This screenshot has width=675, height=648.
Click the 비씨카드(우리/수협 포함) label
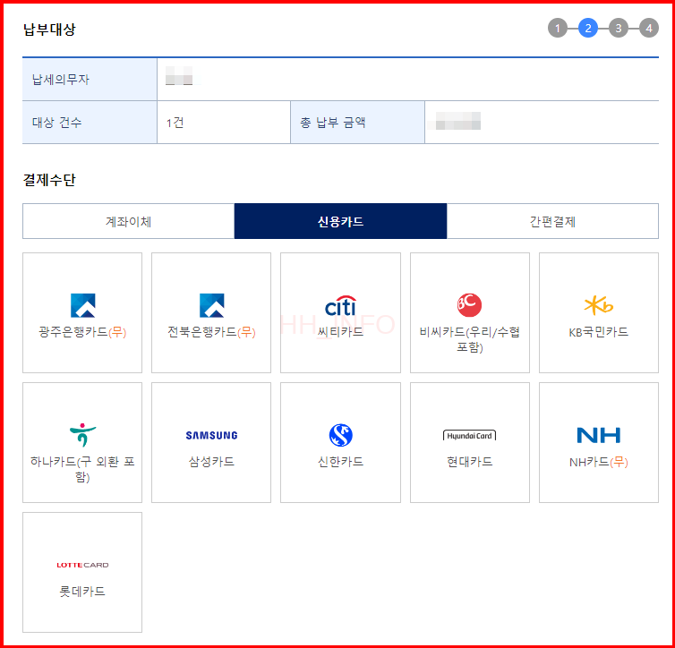click(469, 339)
